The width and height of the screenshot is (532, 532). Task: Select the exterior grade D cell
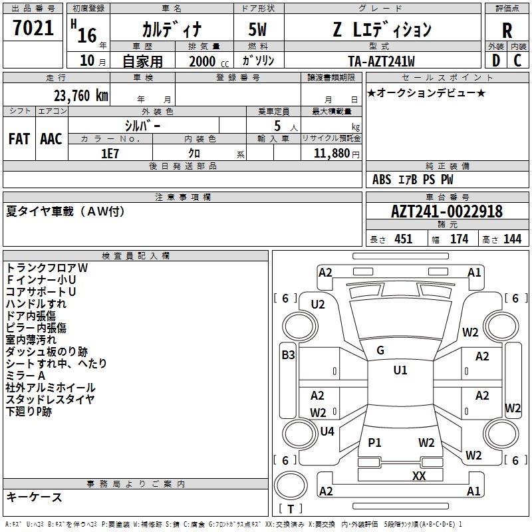(x=496, y=61)
